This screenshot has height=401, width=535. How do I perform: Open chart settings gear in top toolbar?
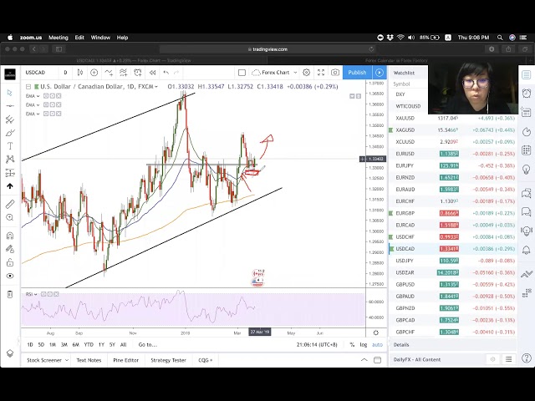coord(306,73)
